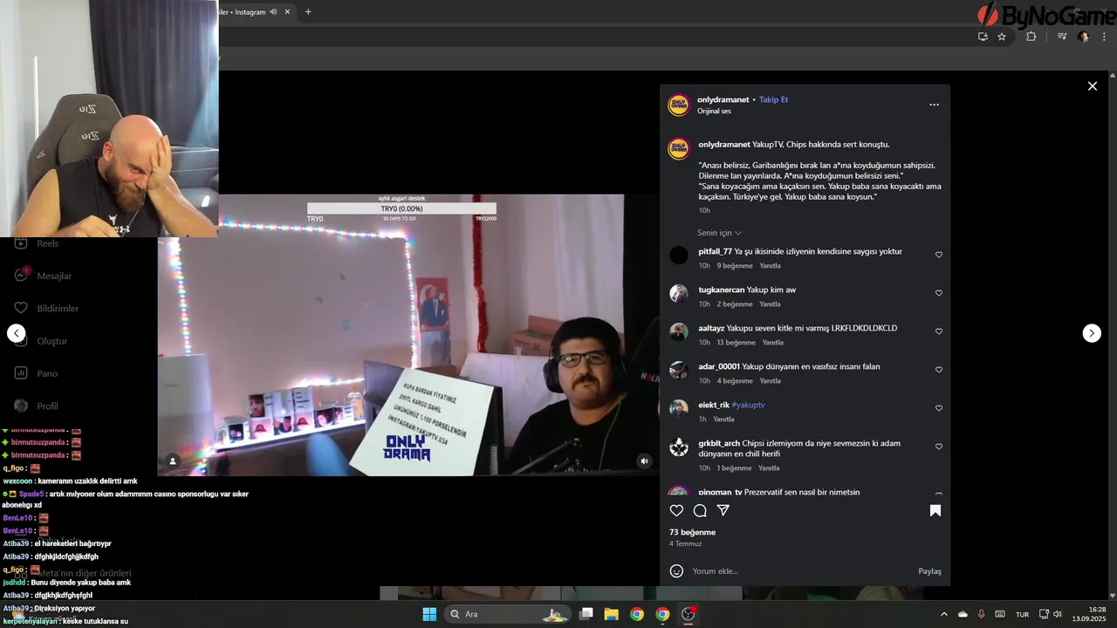Screen dimensions: 1117x628
Task: Mute tab via the tab audio icon
Action: (x=273, y=12)
